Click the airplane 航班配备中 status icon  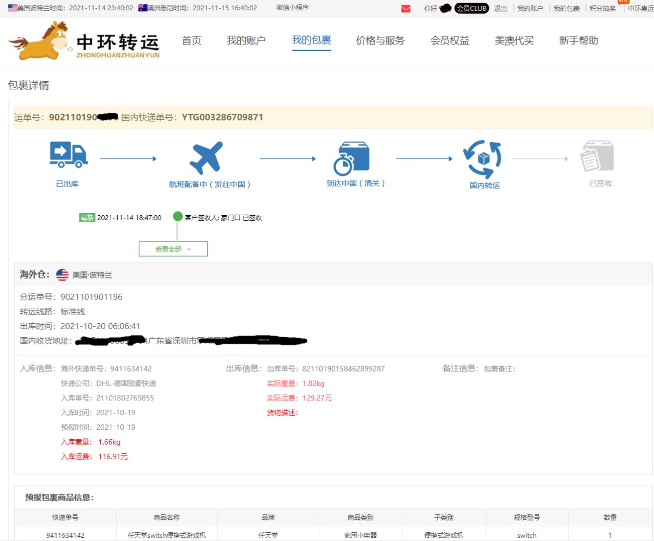click(207, 158)
